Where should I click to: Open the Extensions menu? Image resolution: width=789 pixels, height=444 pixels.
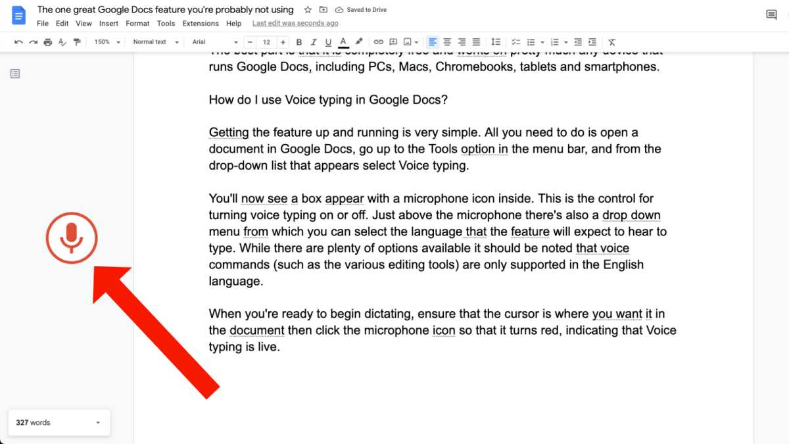pyautogui.click(x=201, y=24)
